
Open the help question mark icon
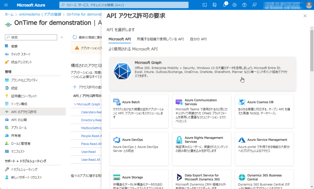coord(244,5)
